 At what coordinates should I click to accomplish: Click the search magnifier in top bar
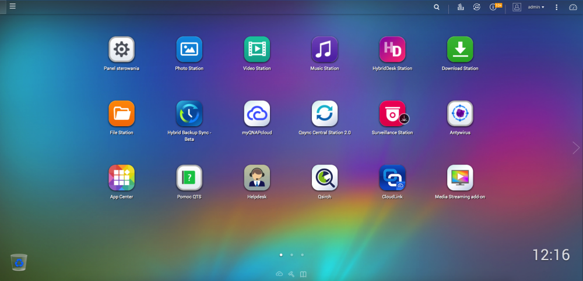click(437, 7)
